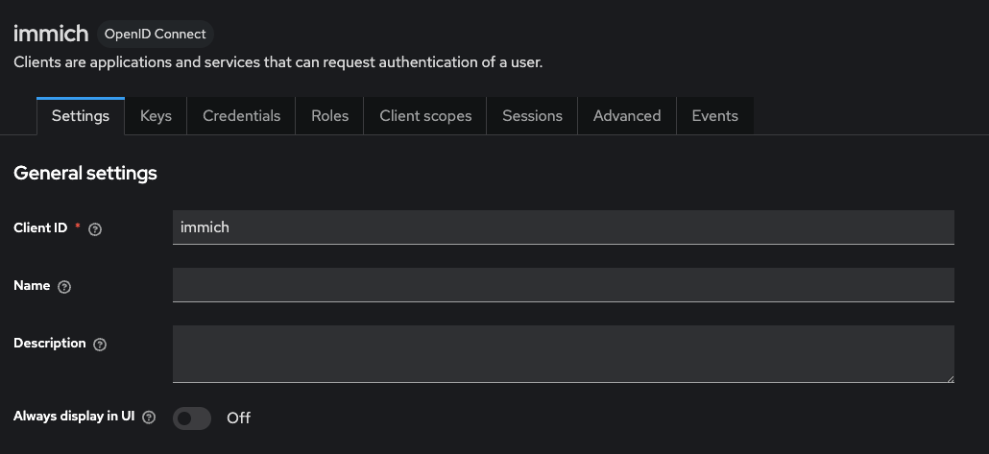The width and height of the screenshot is (989, 454).
Task: Click the Client ID field containing immich
Action: click(x=563, y=227)
